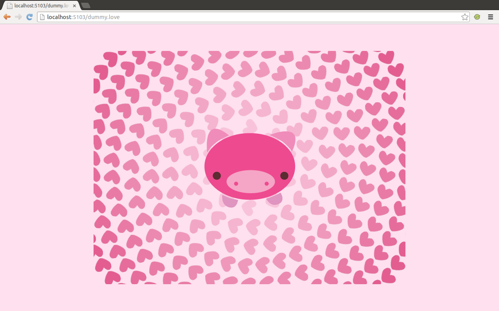Click the pig's snout in the artwork
Viewport: 499px width, 311px height.
[x=250, y=183]
